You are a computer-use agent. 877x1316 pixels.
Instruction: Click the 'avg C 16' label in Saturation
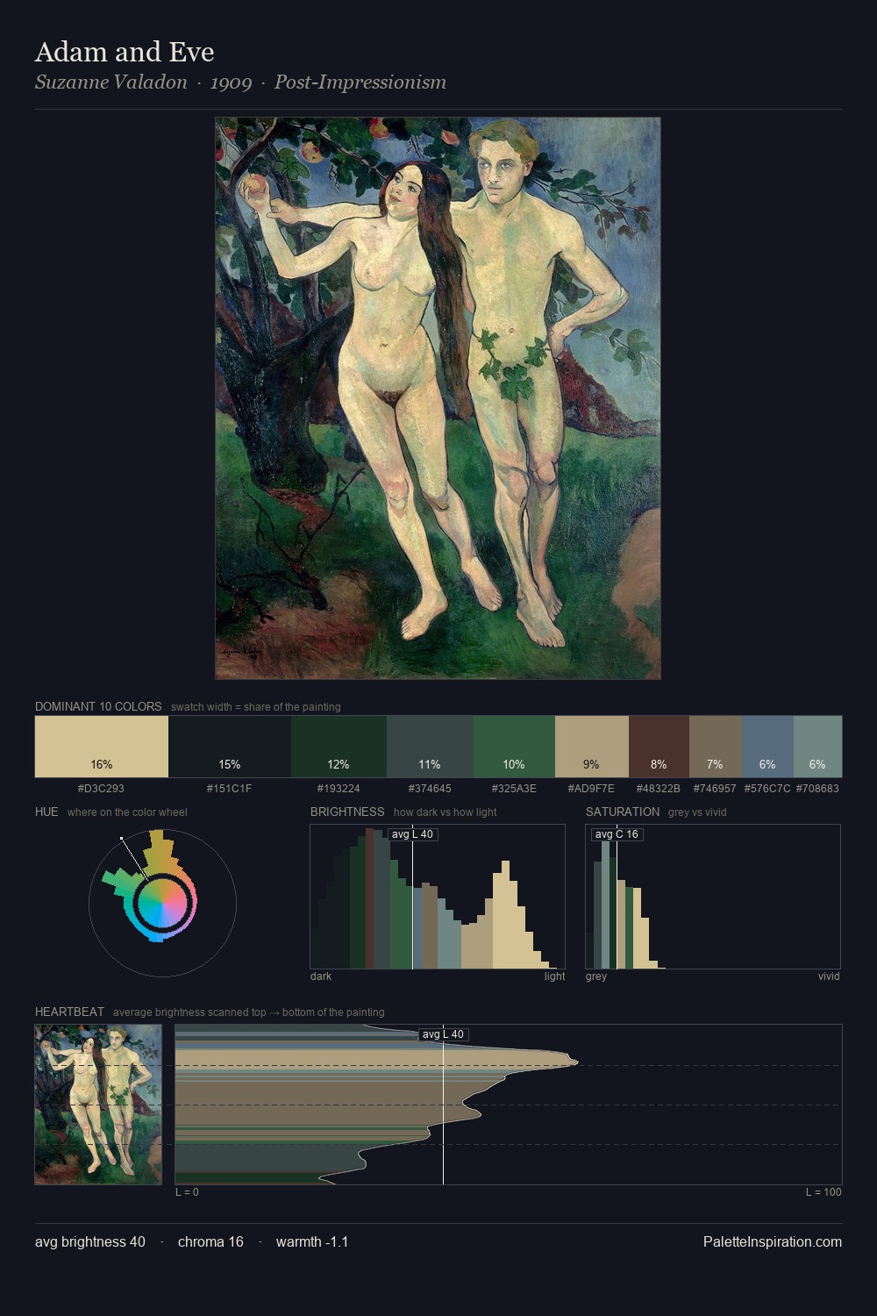pyautogui.click(x=617, y=834)
